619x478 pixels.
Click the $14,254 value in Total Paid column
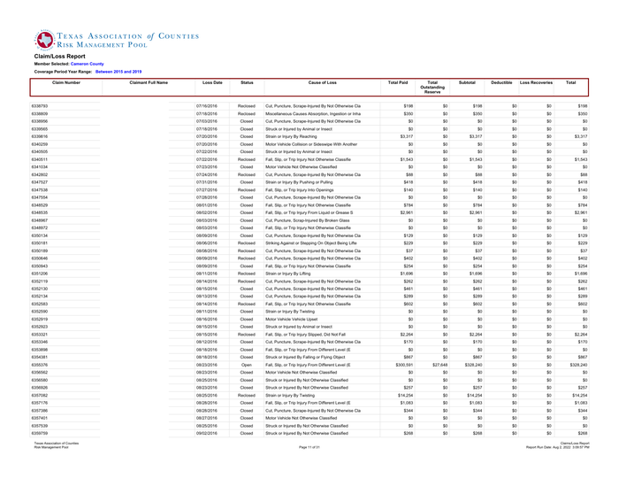(405, 396)
